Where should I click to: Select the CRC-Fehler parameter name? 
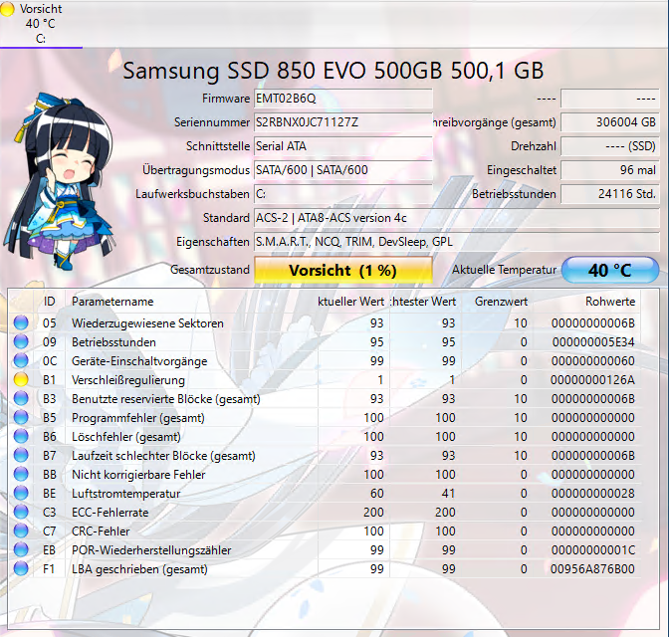(x=101, y=531)
